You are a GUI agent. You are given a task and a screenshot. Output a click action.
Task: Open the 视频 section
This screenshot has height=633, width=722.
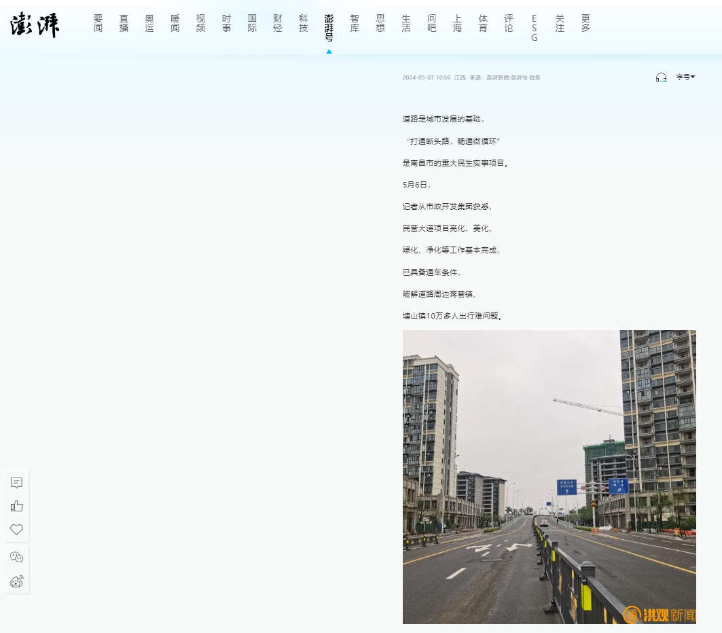pyautogui.click(x=200, y=23)
